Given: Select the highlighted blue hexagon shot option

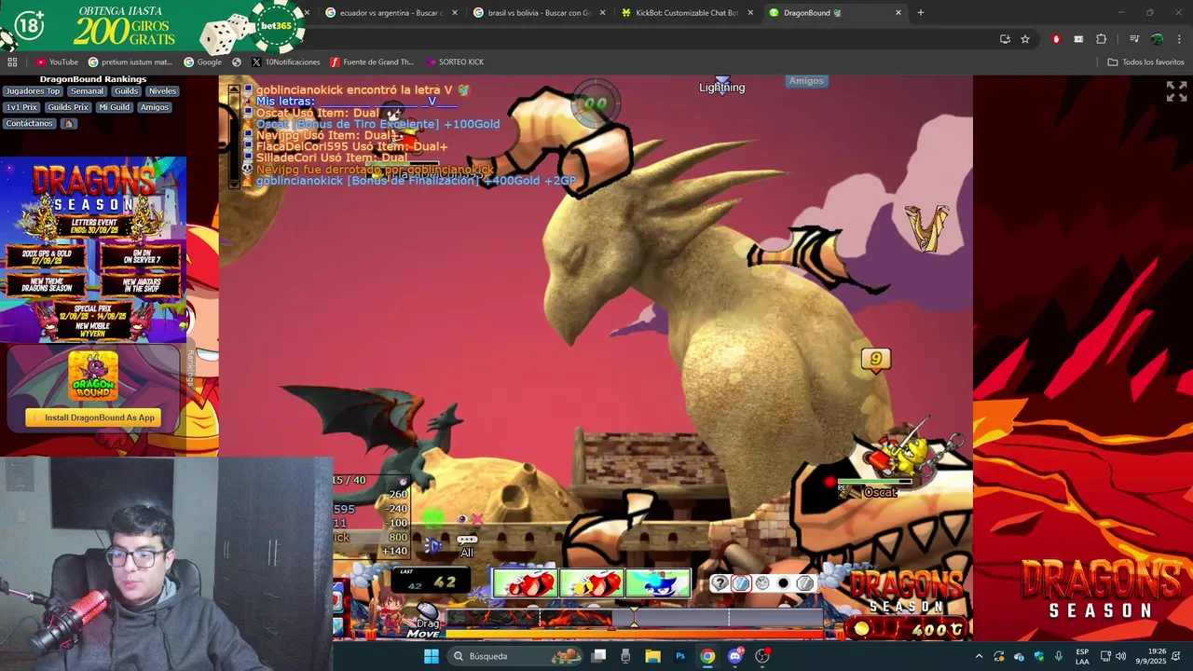Looking at the screenshot, I should (741, 583).
